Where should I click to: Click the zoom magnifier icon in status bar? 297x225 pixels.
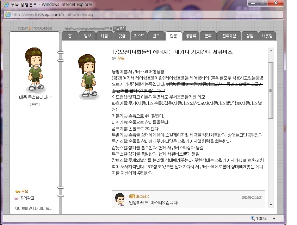pos(253,218)
